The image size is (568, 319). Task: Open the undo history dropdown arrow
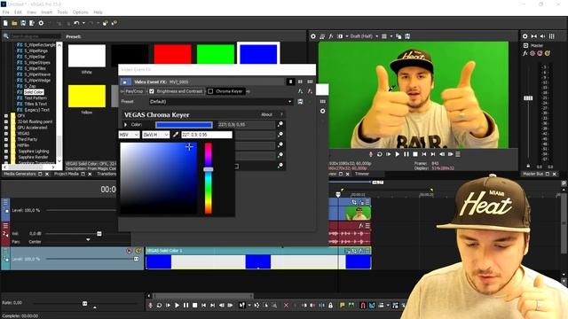pos(83,23)
